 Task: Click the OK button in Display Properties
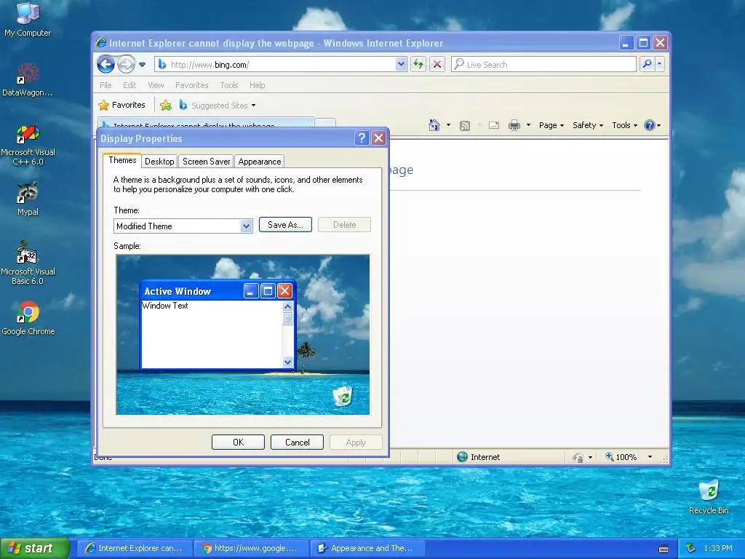coord(238,442)
